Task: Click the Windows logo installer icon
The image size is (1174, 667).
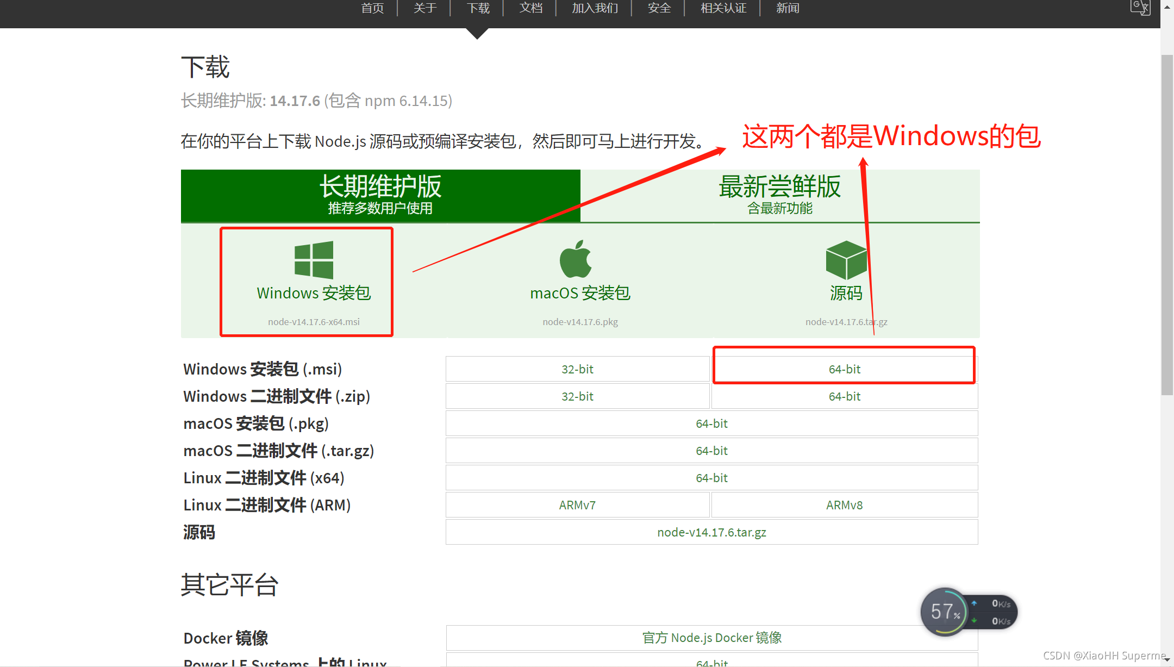Action: click(x=314, y=260)
